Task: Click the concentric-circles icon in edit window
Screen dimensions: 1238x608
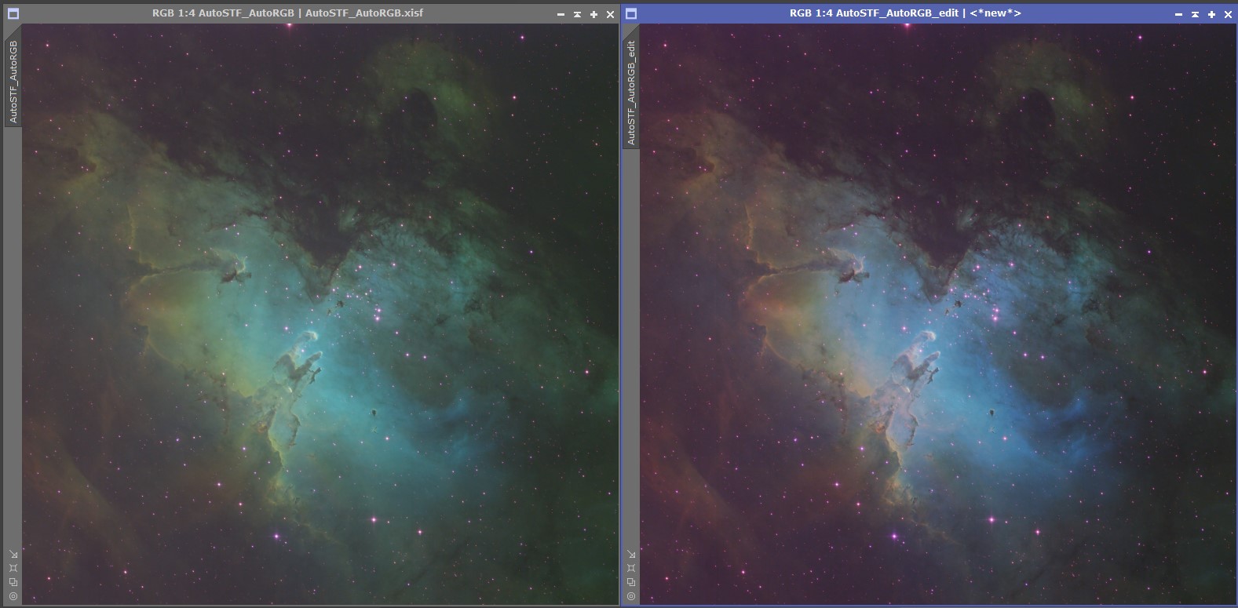Action: pyautogui.click(x=631, y=596)
